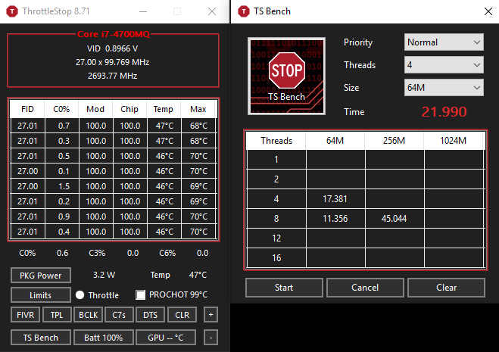Clear the TS Bench results
Viewport: 499px width, 352px height.
(x=446, y=288)
